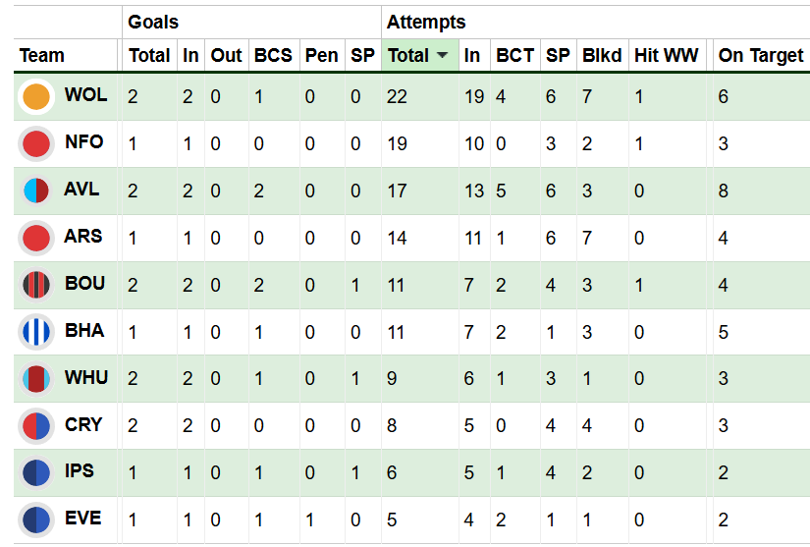Click the Nottingham Forest red badge
This screenshot has width=810, height=547.
coord(36,143)
